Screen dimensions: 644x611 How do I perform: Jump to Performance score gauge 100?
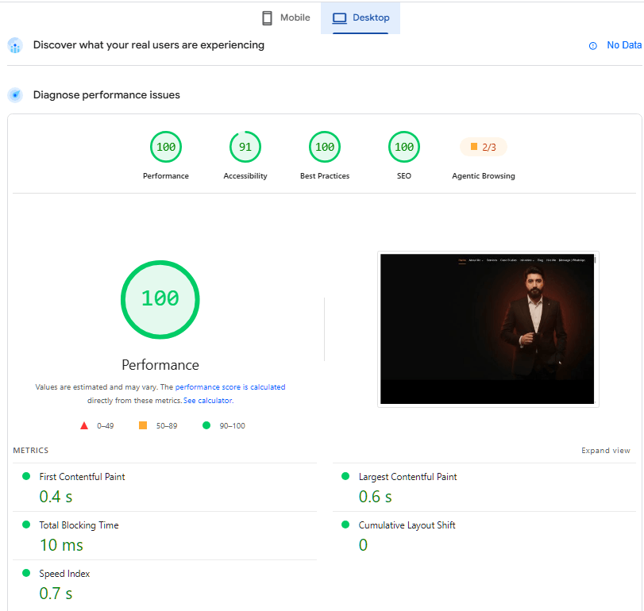click(166, 147)
